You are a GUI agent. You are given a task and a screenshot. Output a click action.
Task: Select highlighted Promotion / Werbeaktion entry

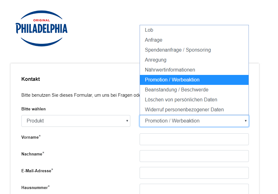(x=194, y=80)
